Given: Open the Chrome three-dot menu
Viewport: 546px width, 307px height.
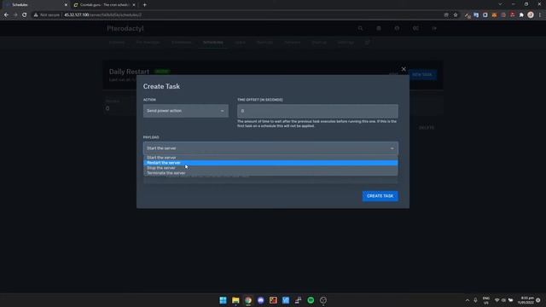Looking at the screenshot, I should [540, 15].
